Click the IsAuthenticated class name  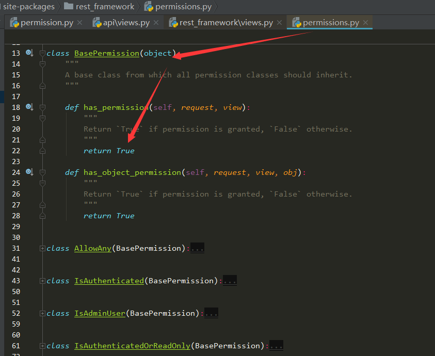point(109,281)
